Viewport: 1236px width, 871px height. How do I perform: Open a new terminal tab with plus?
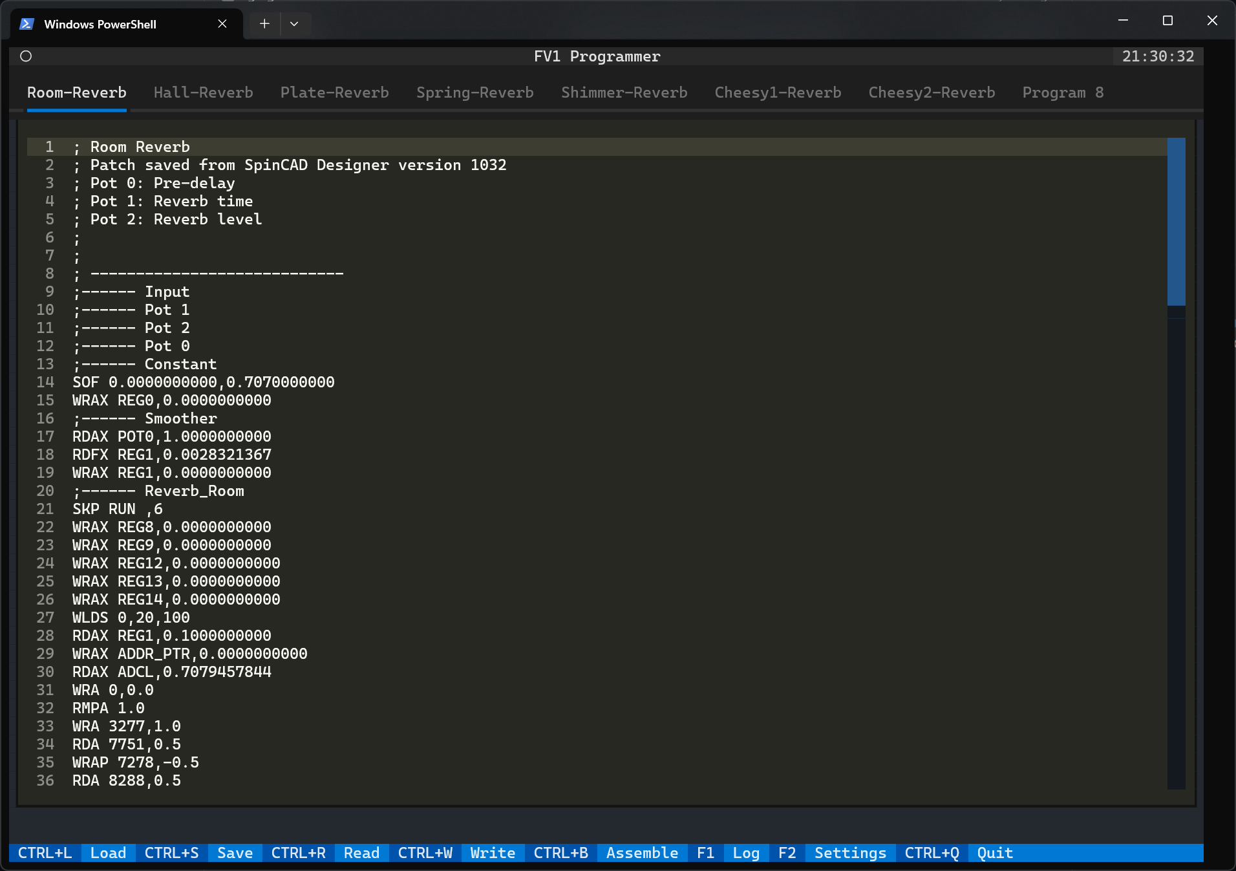tap(264, 24)
